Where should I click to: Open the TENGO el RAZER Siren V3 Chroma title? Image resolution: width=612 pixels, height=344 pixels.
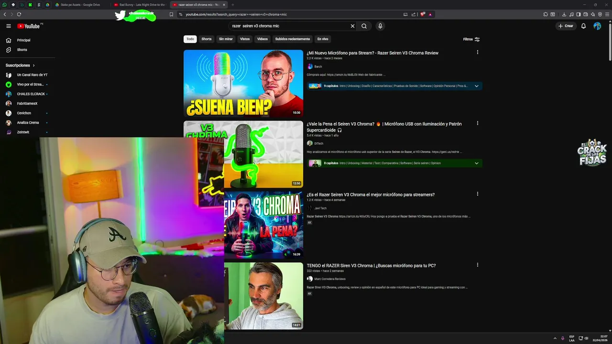371,266
